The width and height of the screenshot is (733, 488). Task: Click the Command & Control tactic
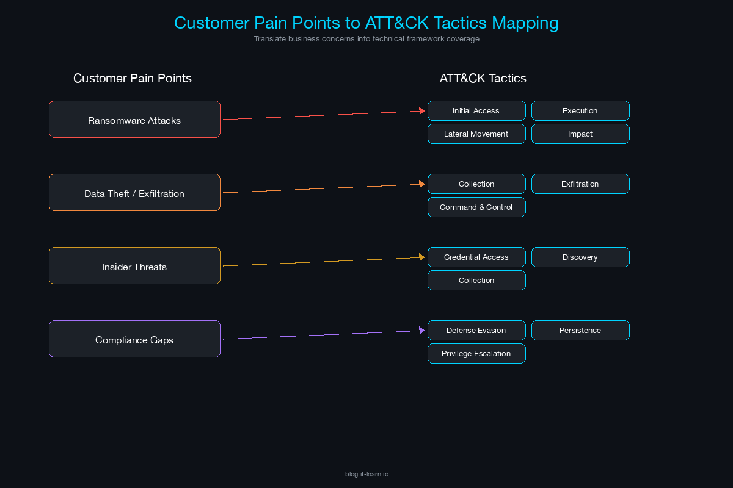[476, 207]
